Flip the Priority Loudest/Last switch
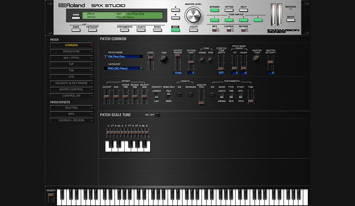The width and height of the screenshot is (355, 206). pyautogui.click(x=156, y=96)
